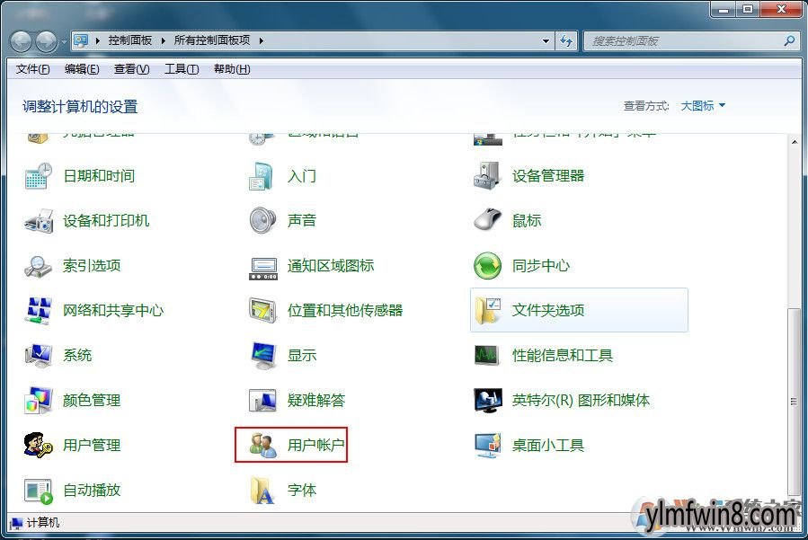This screenshot has height=540, width=808.
Task: Click the 设备管理器 text label
Action: (547, 176)
